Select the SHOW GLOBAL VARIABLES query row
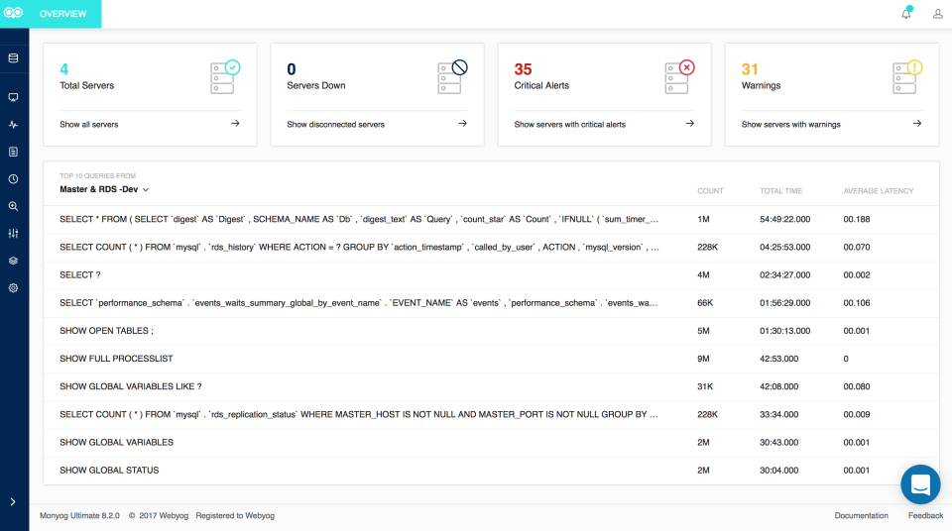Screen dimensions: 952x531 pyautogui.click(x=491, y=443)
